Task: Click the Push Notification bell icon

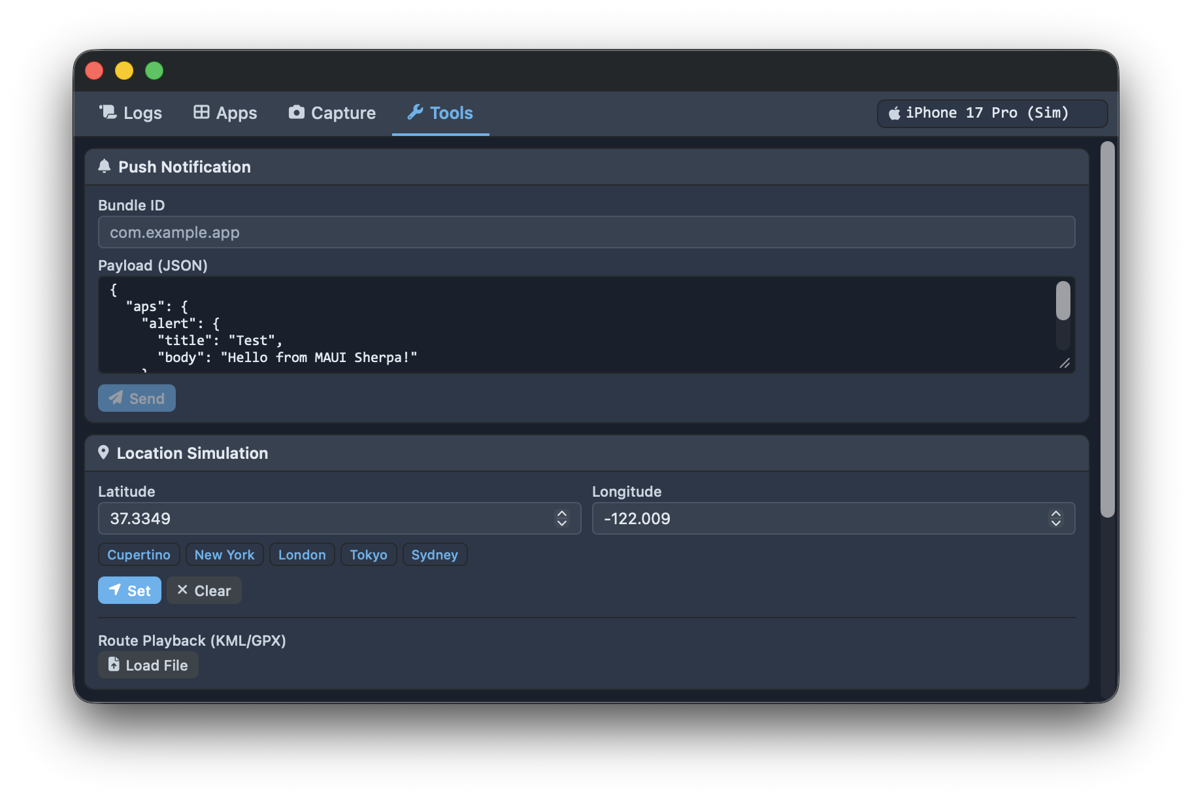Action: pyautogui.click(x=104, y=166)
